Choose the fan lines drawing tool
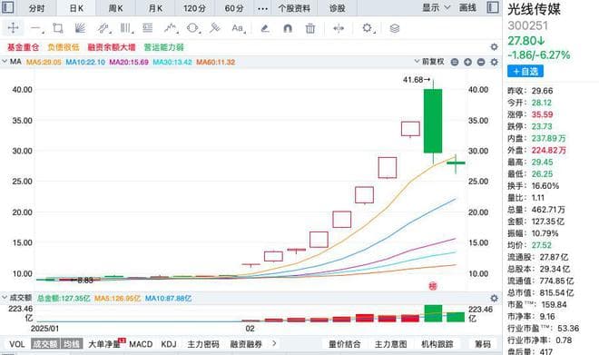599x355 pixels. click(x=80, y=28)
